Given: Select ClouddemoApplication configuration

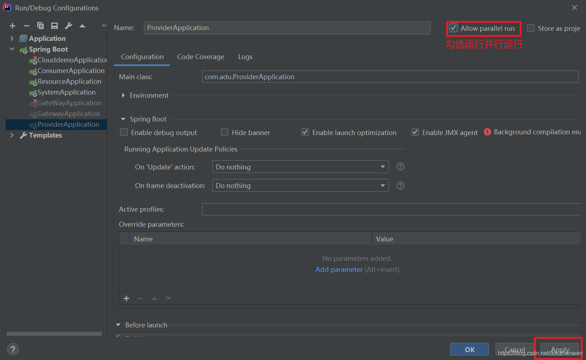Looking at the screenshot, I should [68, 60].
